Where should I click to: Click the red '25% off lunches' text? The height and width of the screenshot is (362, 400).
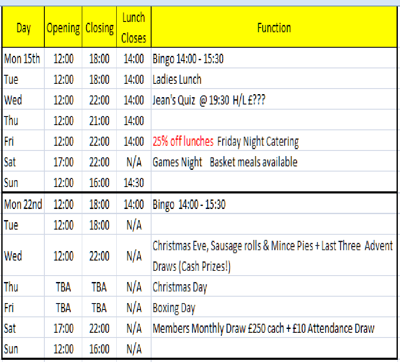(183, 141)
